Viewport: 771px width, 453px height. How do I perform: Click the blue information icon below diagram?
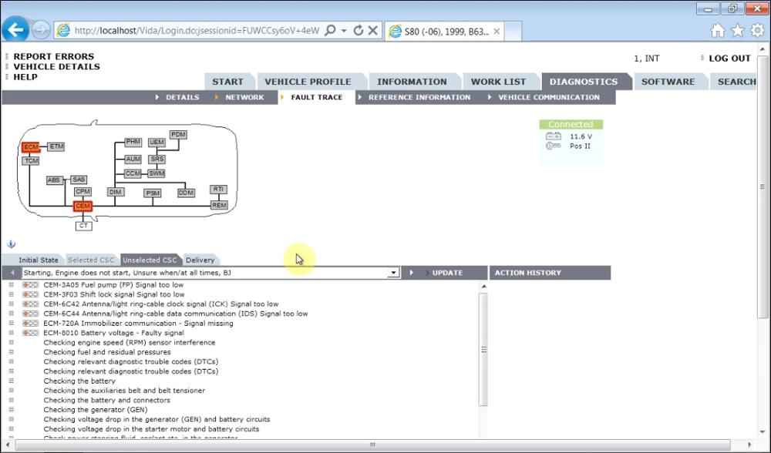tap(12, 243)
